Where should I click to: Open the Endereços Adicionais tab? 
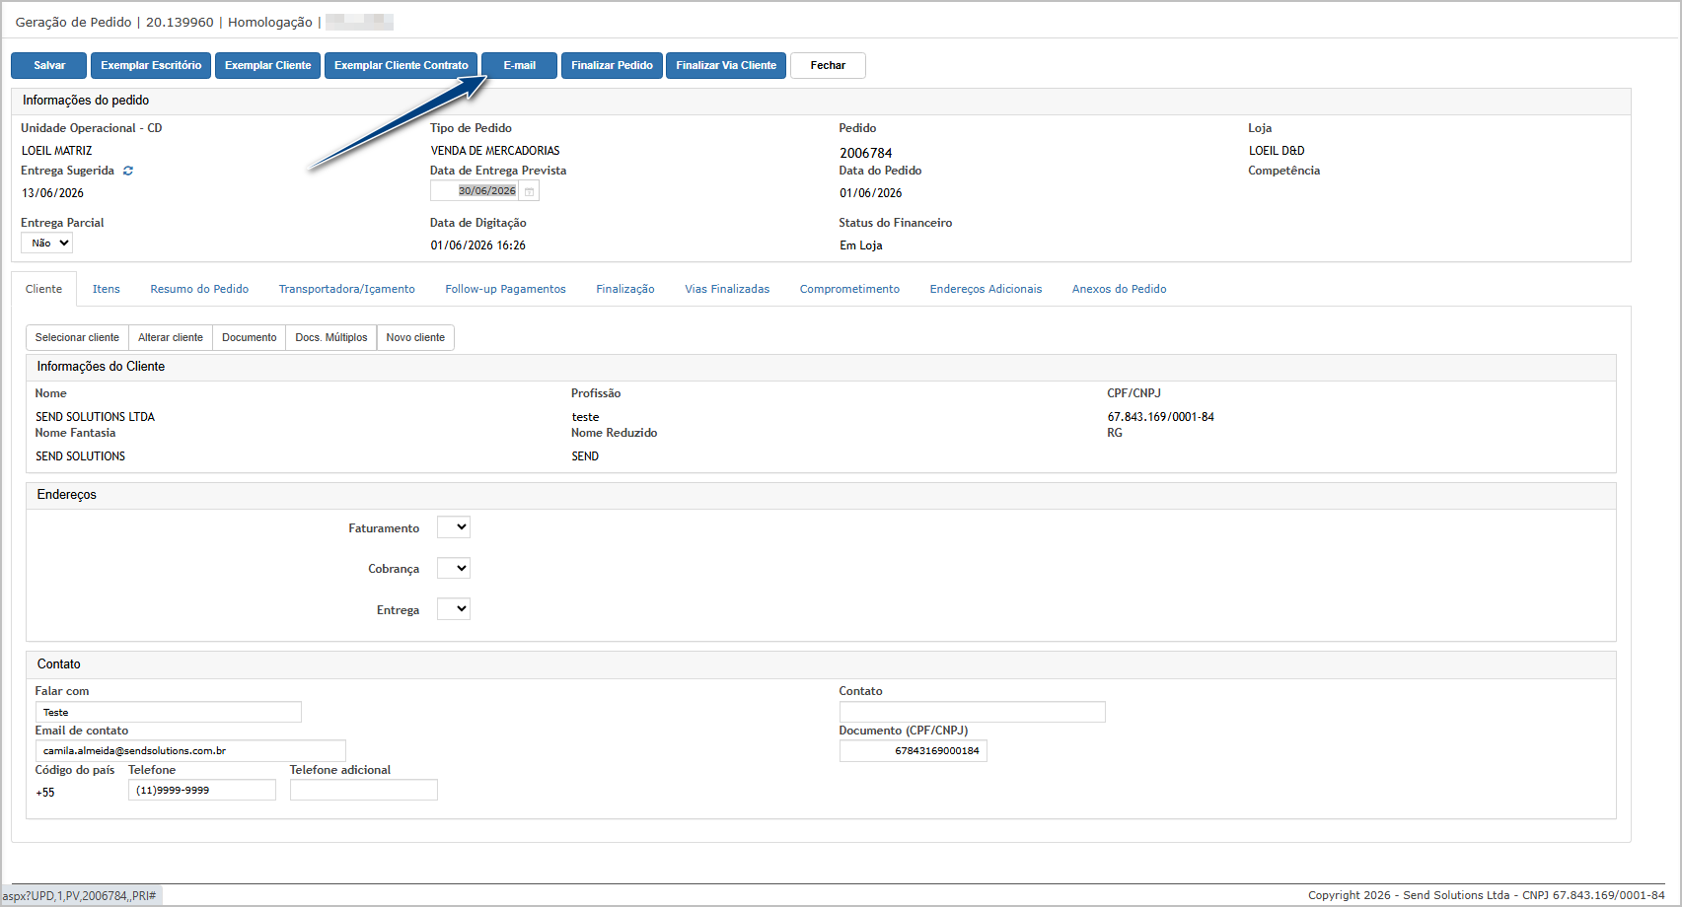click(986, 289)
